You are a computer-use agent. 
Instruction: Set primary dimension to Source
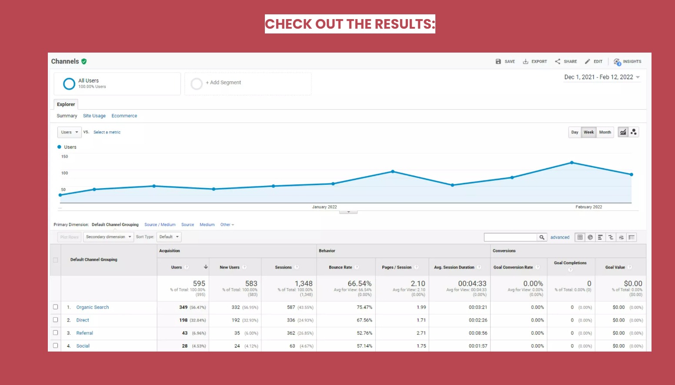point(188,225)
